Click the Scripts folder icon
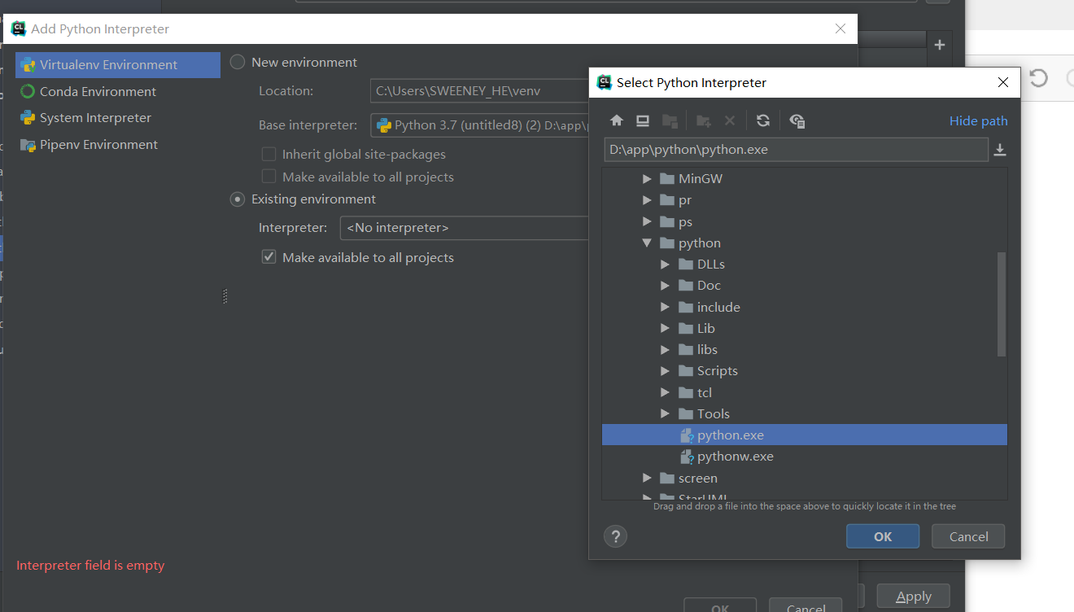This screenshot has height=612, width=1074. click(685, 371)
